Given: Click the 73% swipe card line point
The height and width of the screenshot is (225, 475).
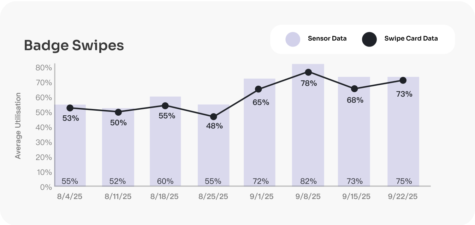Looking at the screenshot, I should pyautogui.click(x=403, y=80).
